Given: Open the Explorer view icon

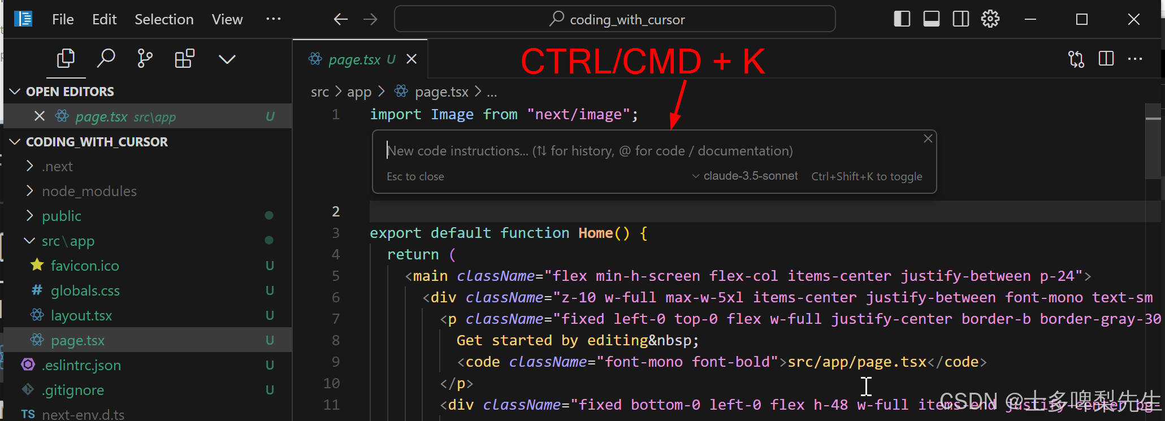Looking at the screenshot, I should pyautogui.click(x=66, y=59).
